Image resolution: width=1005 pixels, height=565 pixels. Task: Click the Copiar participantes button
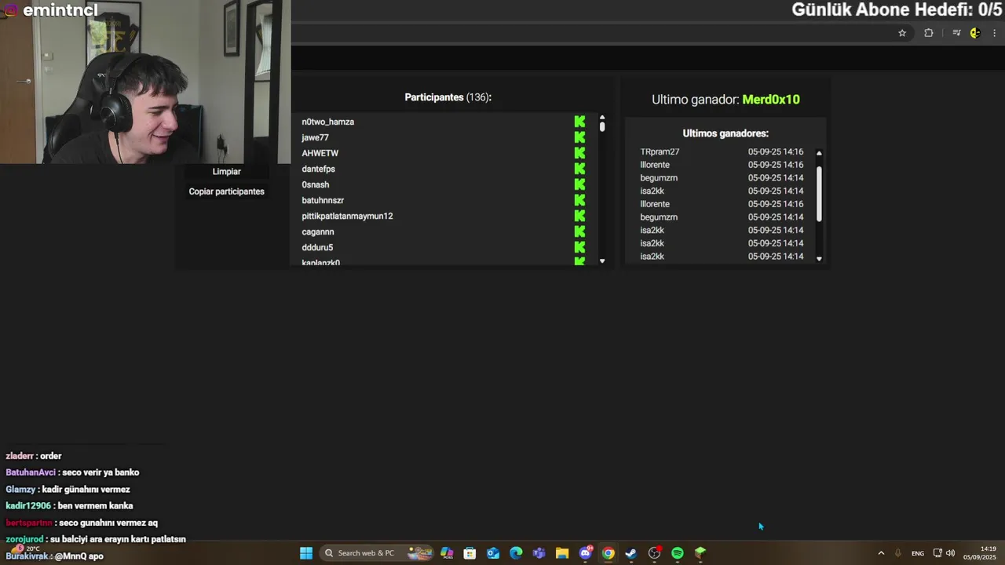pos(227,191)
